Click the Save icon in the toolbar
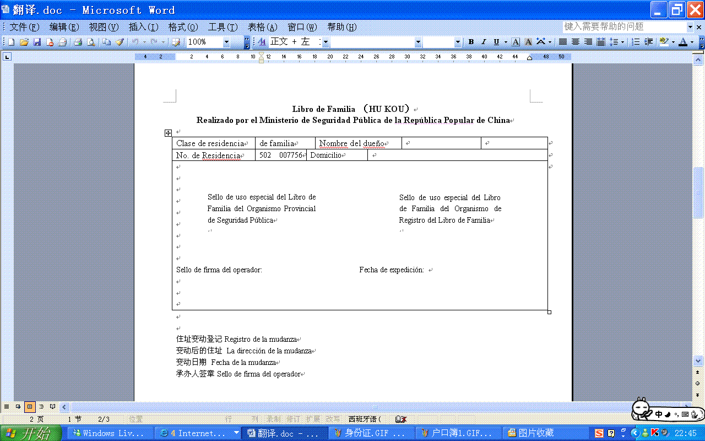Image resolution: width=705 pixels, height=441 pixels. 37,42
